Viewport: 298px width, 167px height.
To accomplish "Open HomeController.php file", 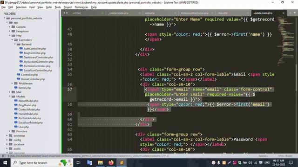I will point(33,79).
